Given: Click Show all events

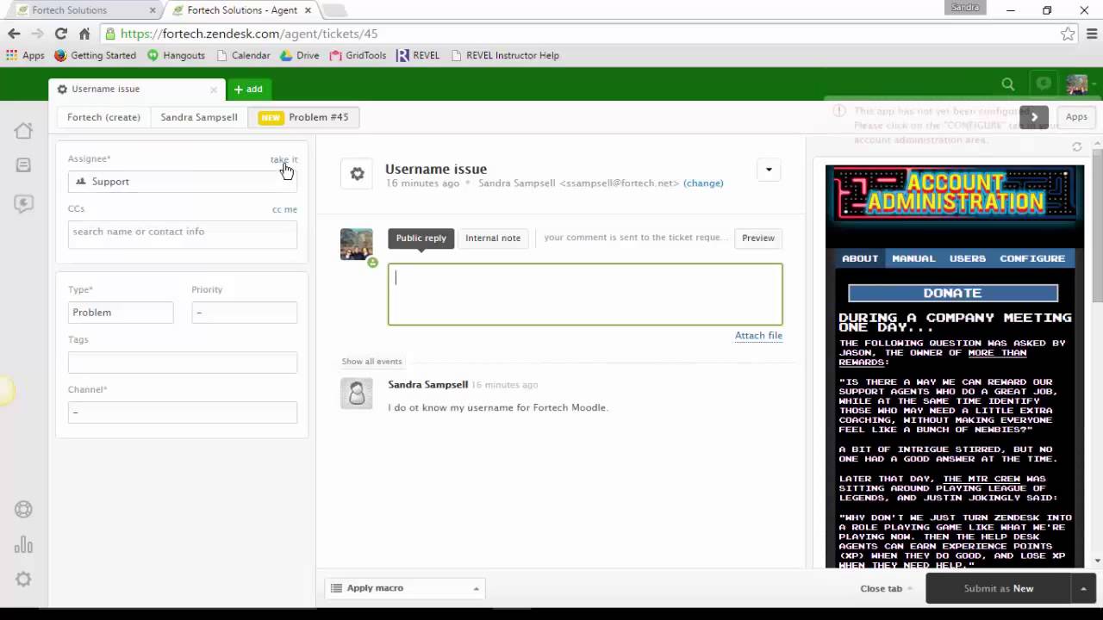Looking at the screenshot, I should tap(371, 362).
